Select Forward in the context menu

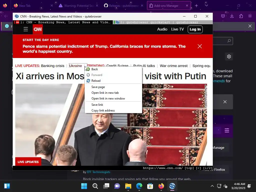113,75
